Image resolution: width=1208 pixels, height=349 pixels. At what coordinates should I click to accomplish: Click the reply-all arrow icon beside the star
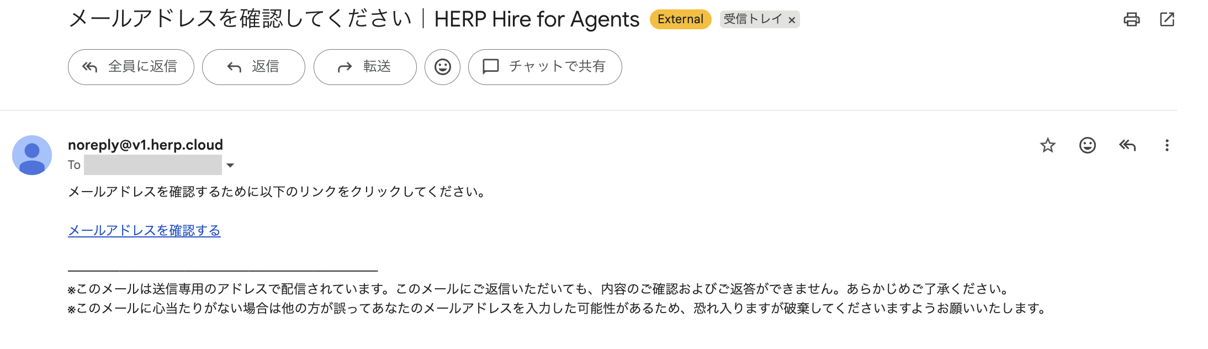1127,145
